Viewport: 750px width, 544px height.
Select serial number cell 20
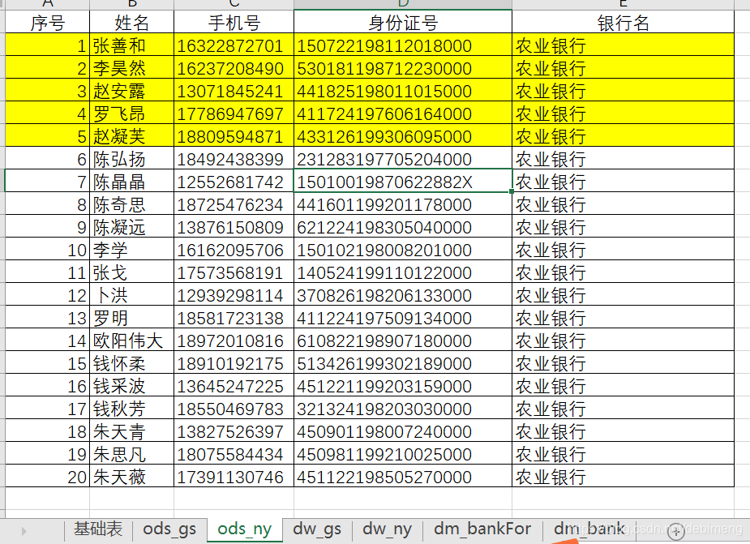pos(47,477)
